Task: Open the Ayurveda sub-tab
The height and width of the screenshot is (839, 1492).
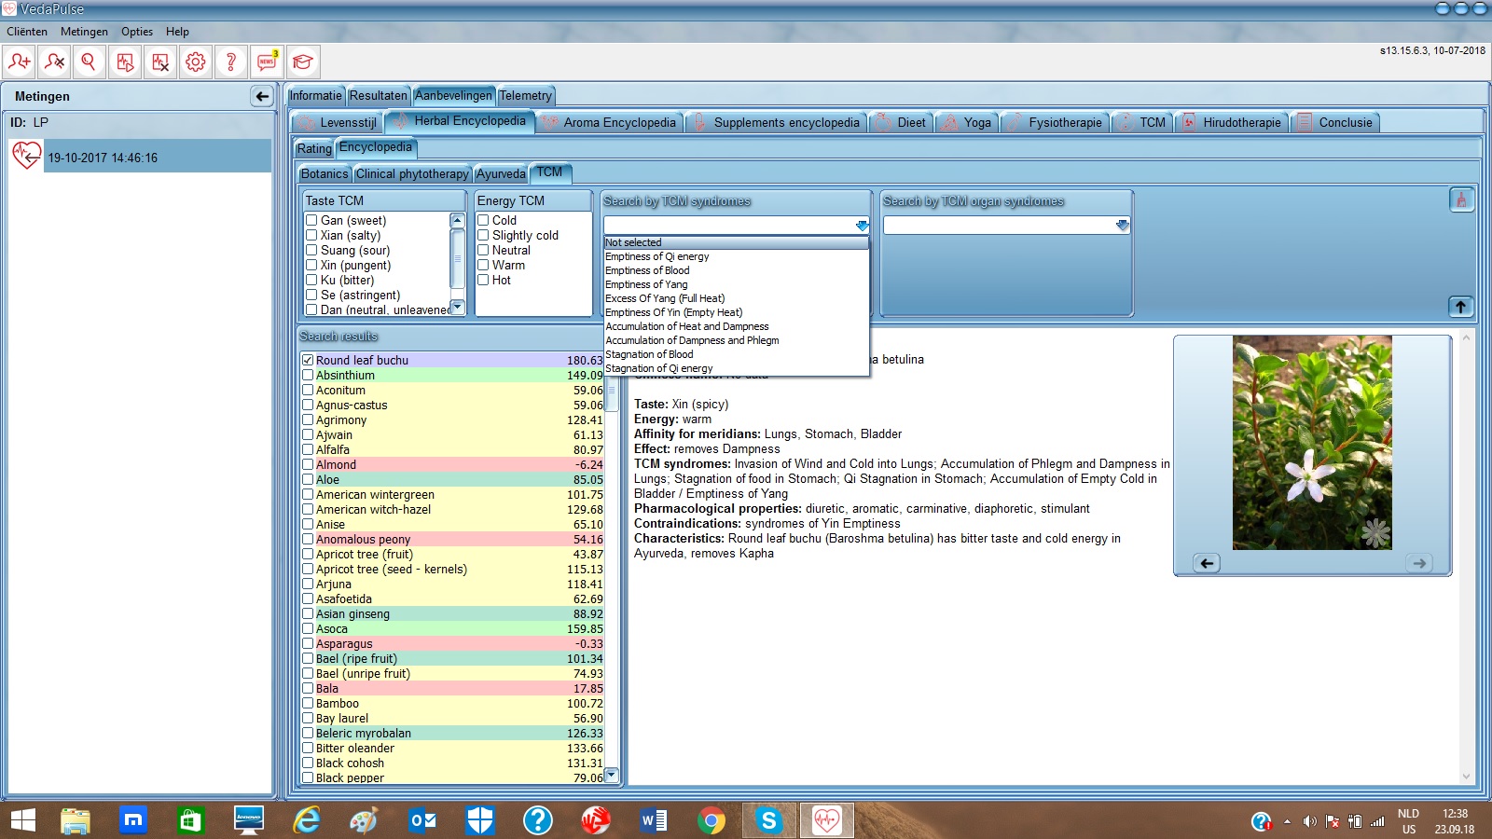Action: [x=501, y=174]
